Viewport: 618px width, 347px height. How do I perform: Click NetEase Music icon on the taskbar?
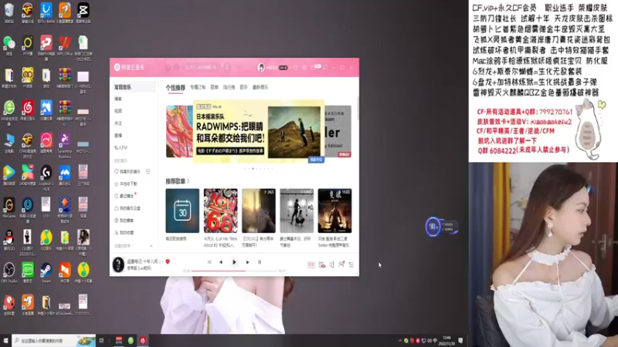143,341
